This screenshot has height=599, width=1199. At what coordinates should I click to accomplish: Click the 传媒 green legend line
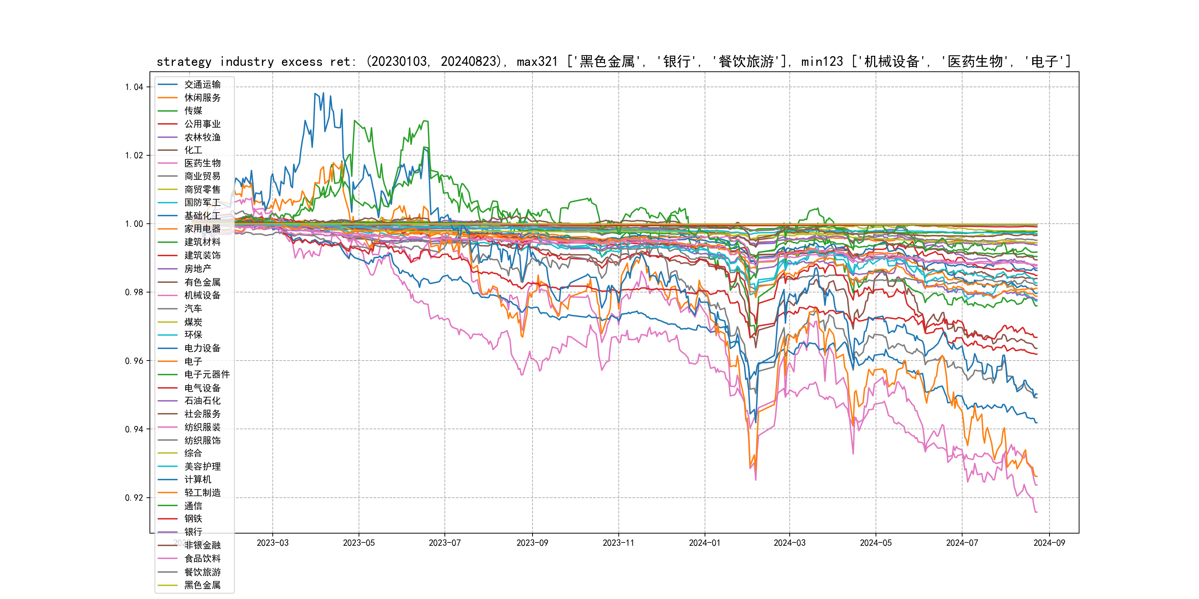click(168, 111)
